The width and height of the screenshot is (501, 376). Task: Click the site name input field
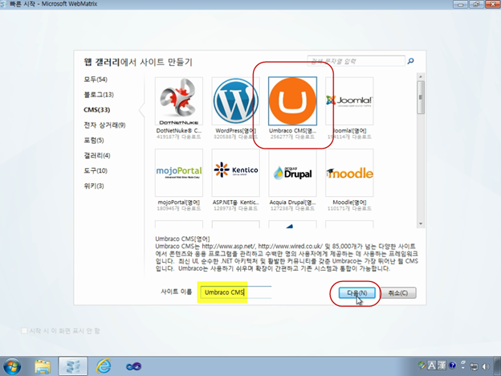tap(236, 292)
